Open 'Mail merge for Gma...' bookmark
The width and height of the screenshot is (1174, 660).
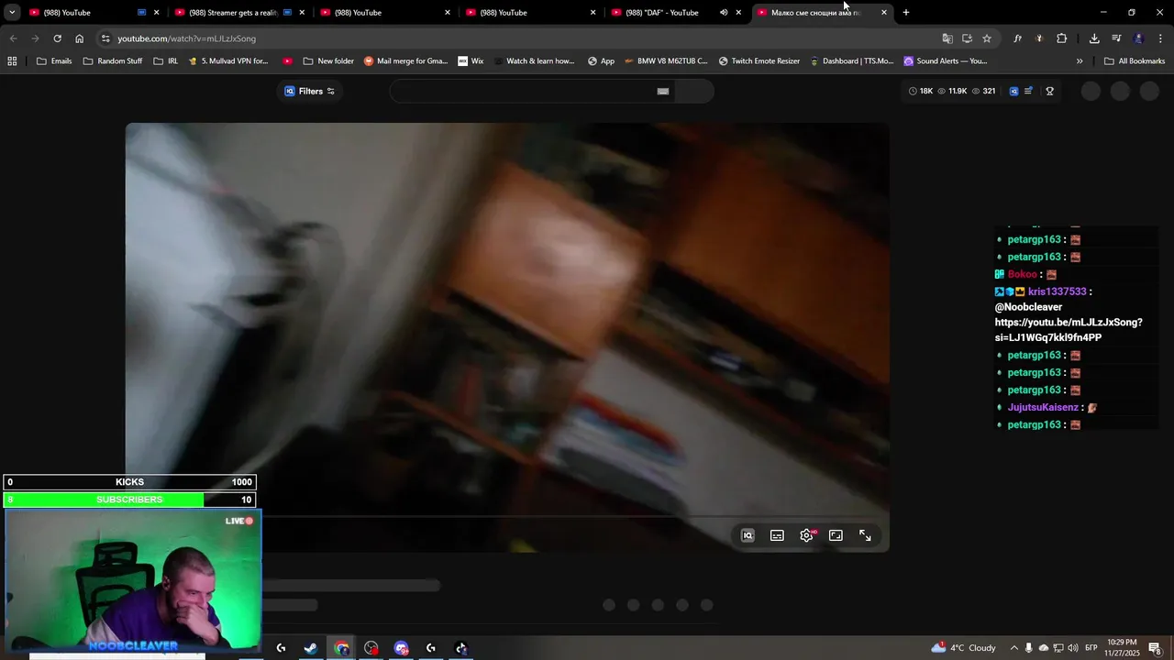[x=405, y=61]
